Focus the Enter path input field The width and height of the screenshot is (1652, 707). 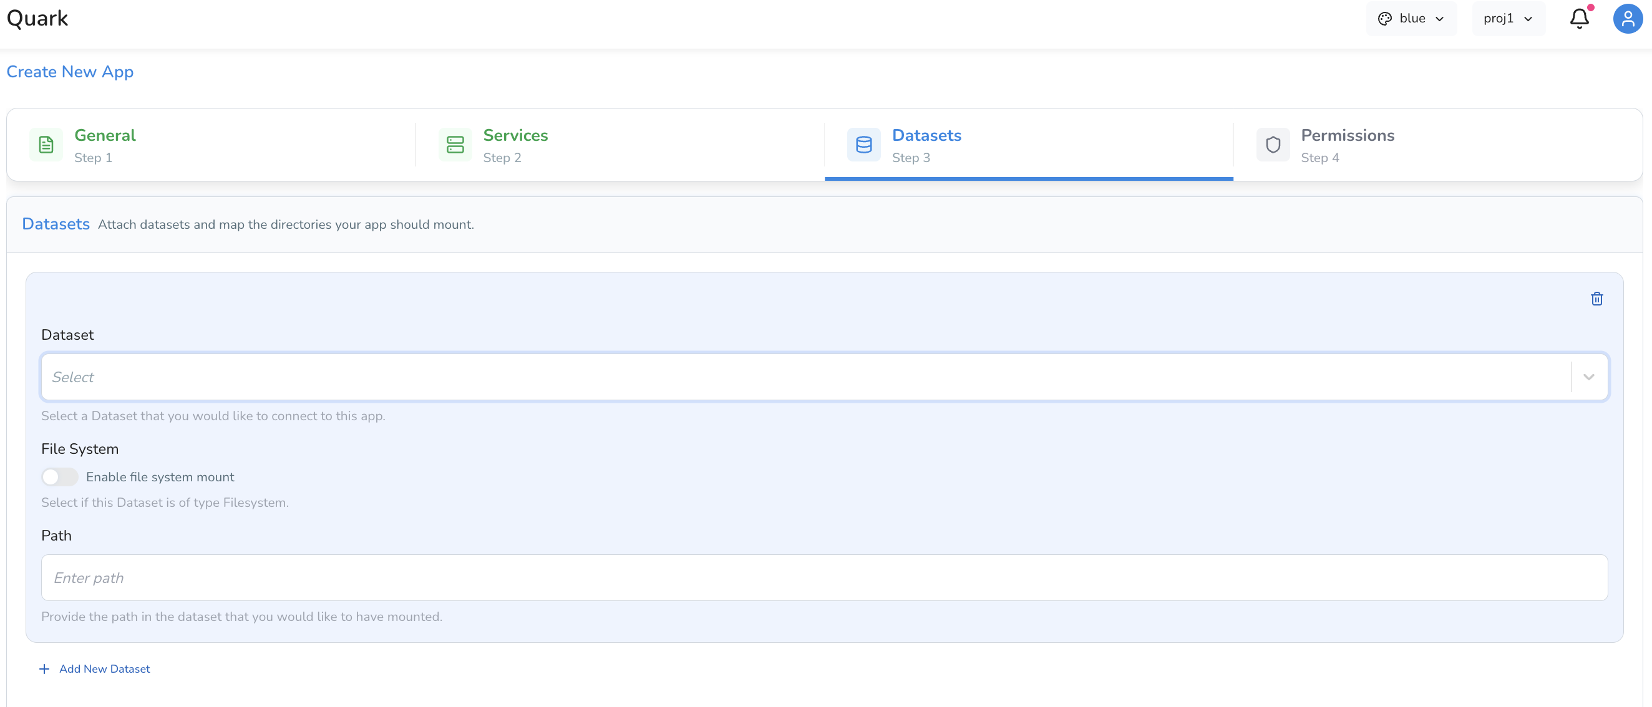coord(824,577)
